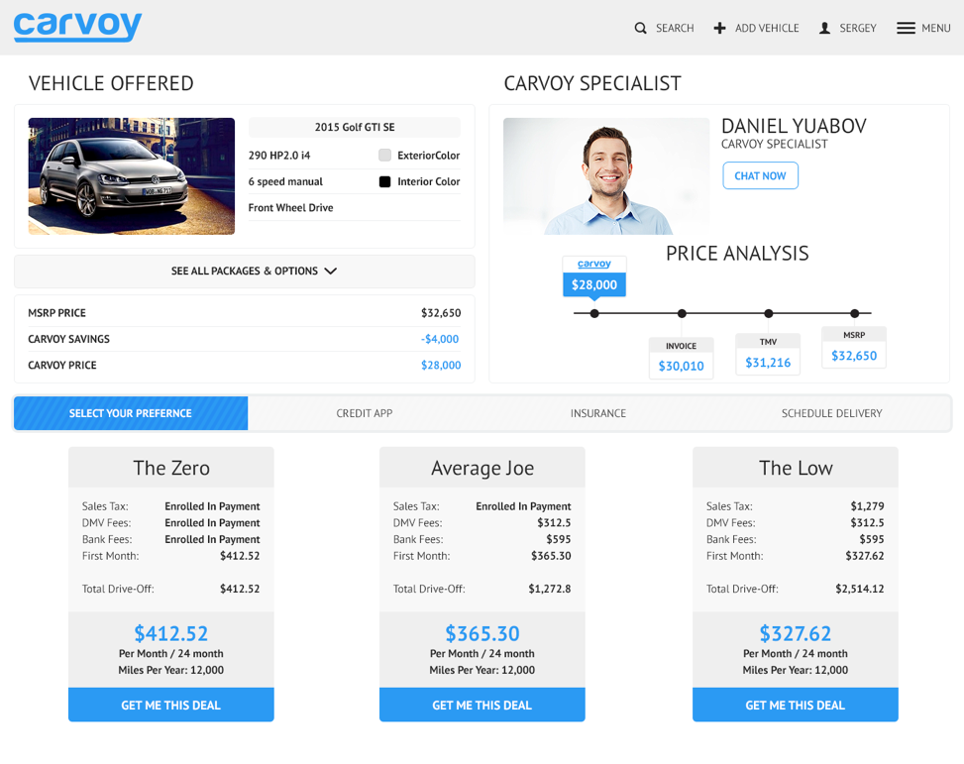Expand See All Packages & Options

click(x=244, y=270)
